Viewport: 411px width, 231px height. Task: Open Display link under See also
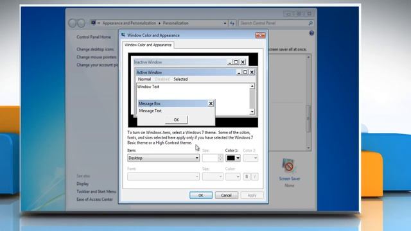click(83, 184)
